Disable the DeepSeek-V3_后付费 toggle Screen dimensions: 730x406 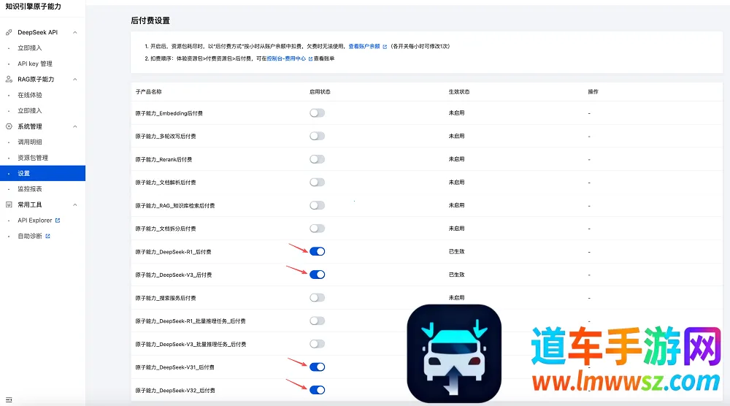tap(317, 275)
